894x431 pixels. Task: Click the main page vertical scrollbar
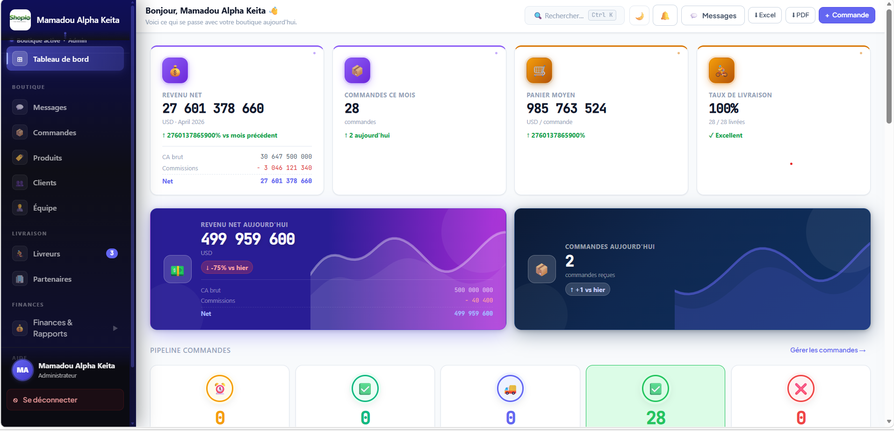tap(889, 66)
